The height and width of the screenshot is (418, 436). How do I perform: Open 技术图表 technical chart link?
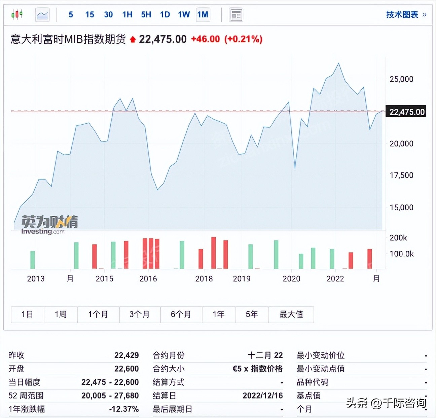pyautogui.click(x=401, y=15)
